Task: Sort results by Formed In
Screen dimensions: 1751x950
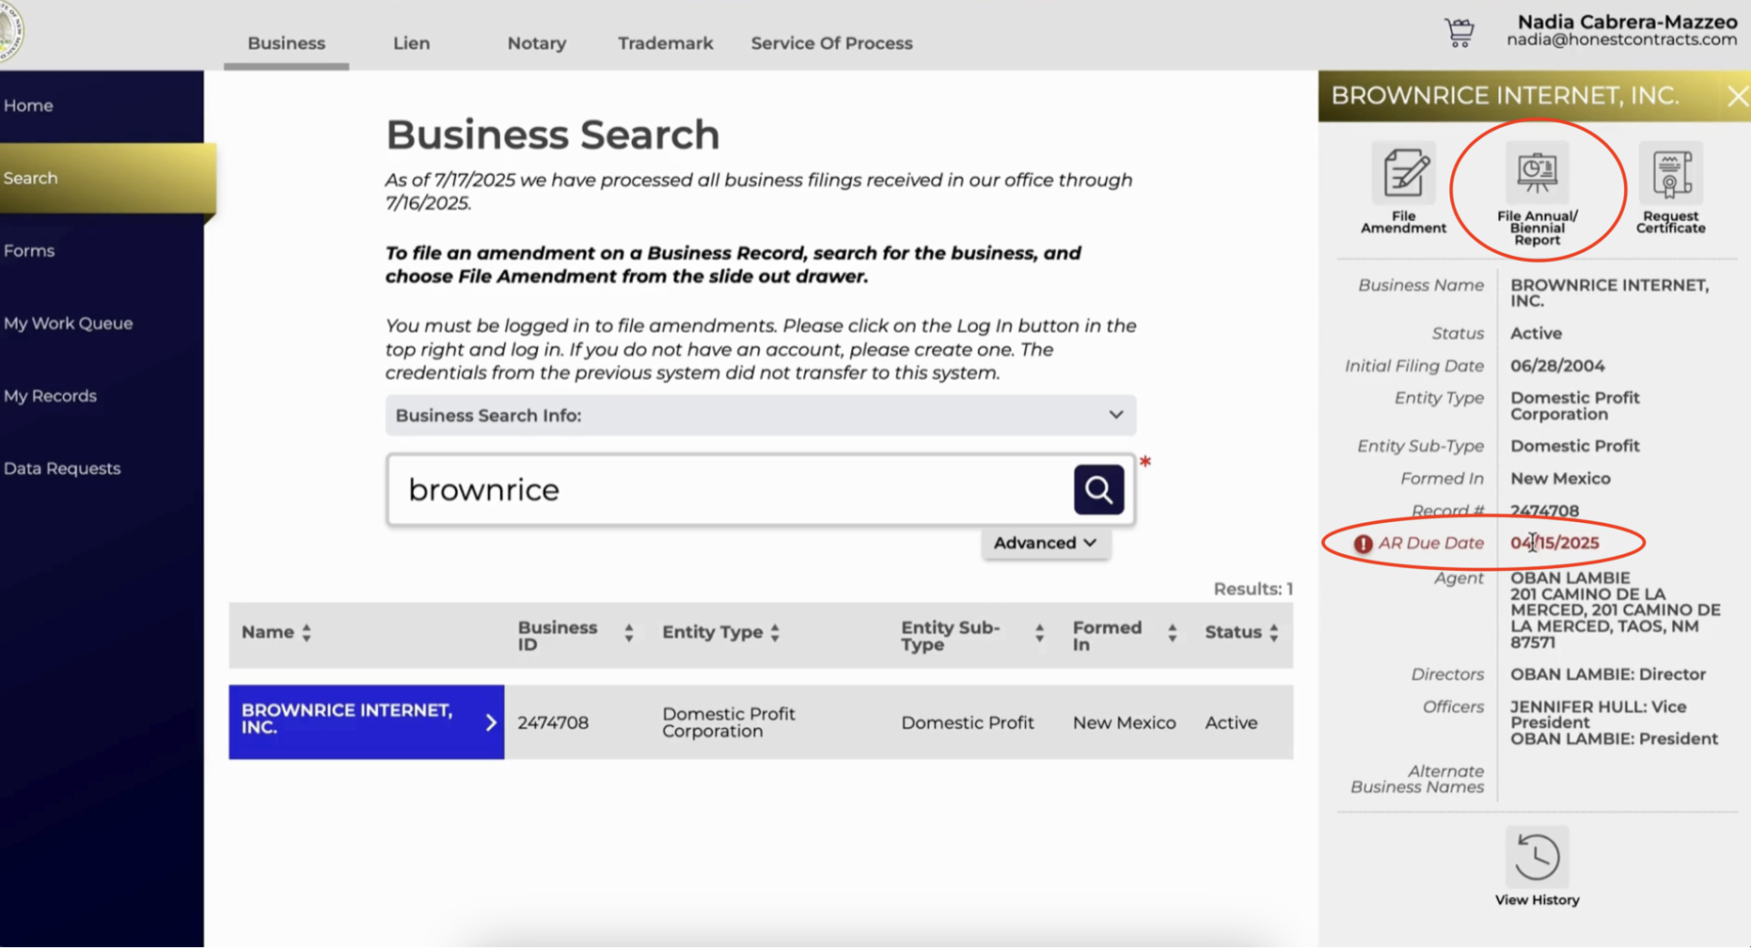Action: pyautogui.click(x=1172, y=633)
